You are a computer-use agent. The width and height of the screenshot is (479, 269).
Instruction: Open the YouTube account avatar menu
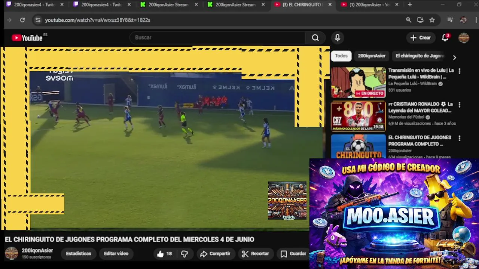pos(464,38)
